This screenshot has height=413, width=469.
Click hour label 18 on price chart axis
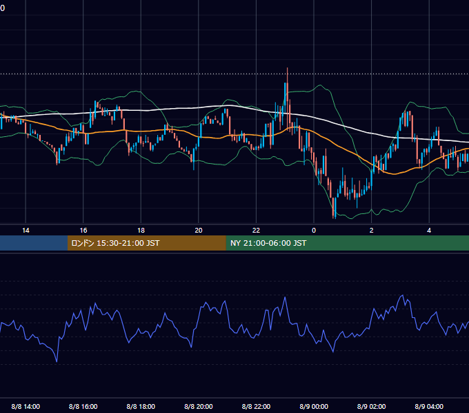click(x=141, y=231)
